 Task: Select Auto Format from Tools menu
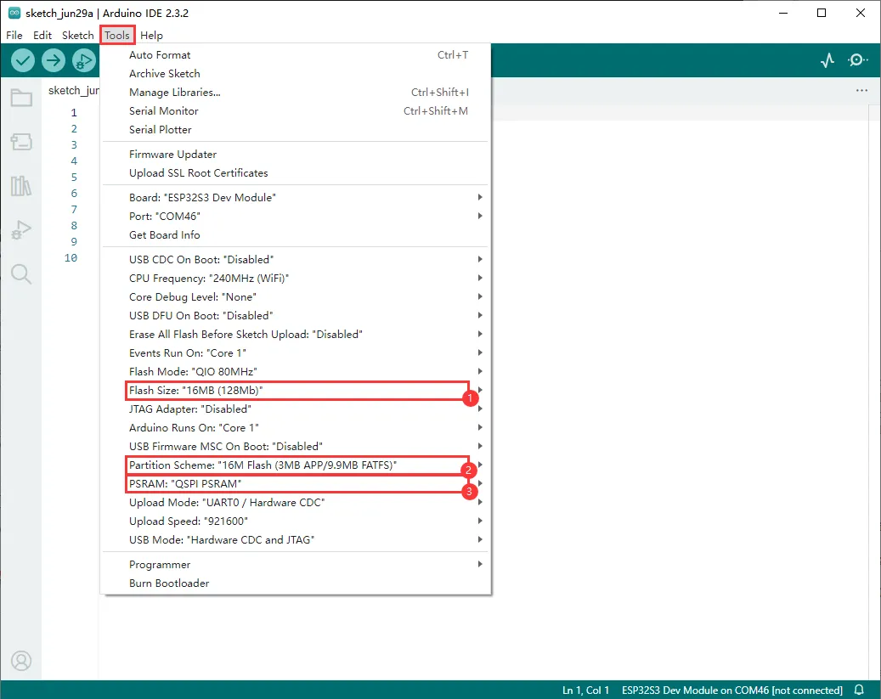pos(160,55)
